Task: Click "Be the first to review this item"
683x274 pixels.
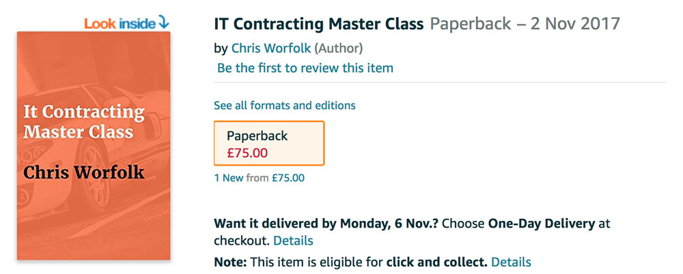Action: click(x=305, y=68)
